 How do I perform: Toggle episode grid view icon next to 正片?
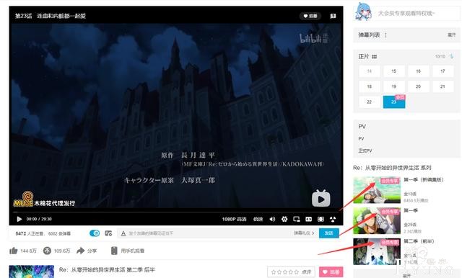pos(375,56)
